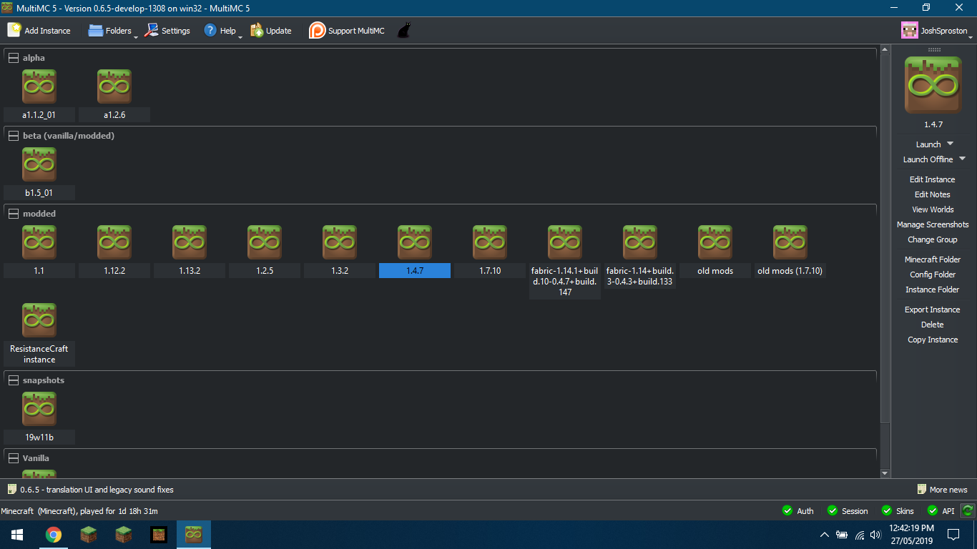Click the large 1.4.7 icon in sidebar
The image size is (977, 549).
[x=933, y=86]
